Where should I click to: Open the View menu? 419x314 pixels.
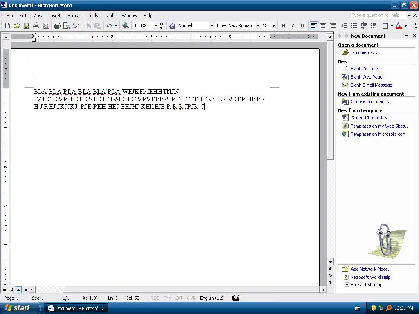point(38,16)
